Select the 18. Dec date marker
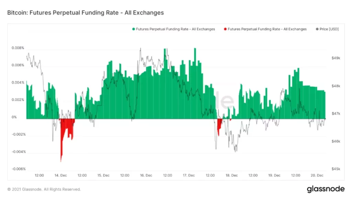Screen dimensions: 352x198 pyautogui.click(x=232, y=175)
